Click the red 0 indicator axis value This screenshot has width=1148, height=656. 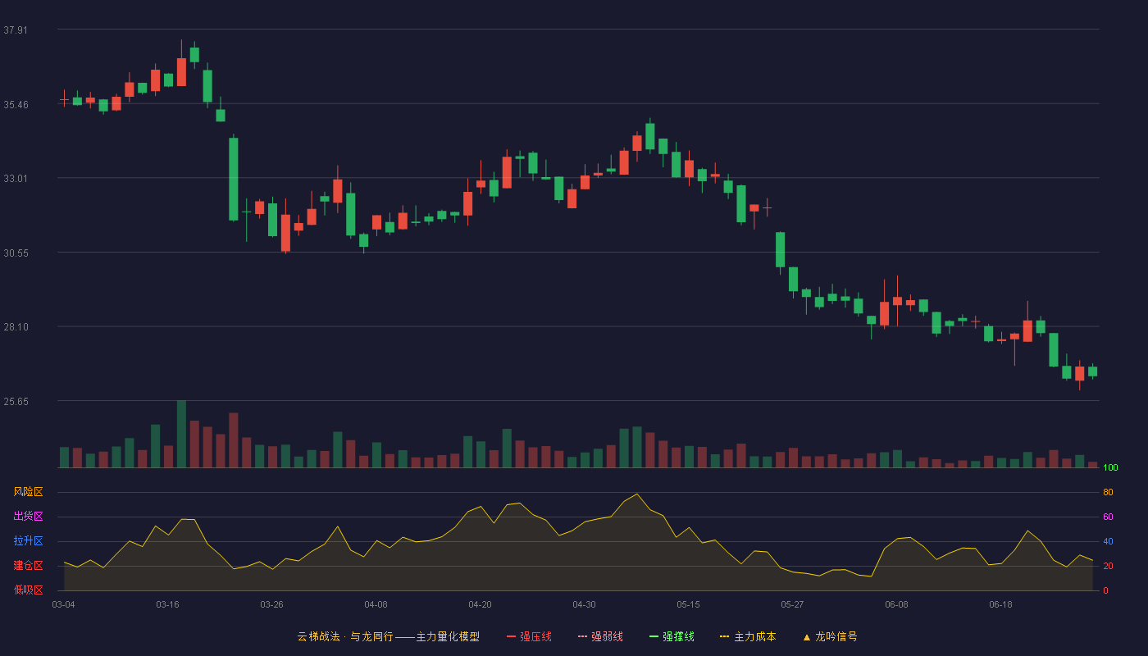tap(1105, 590)
